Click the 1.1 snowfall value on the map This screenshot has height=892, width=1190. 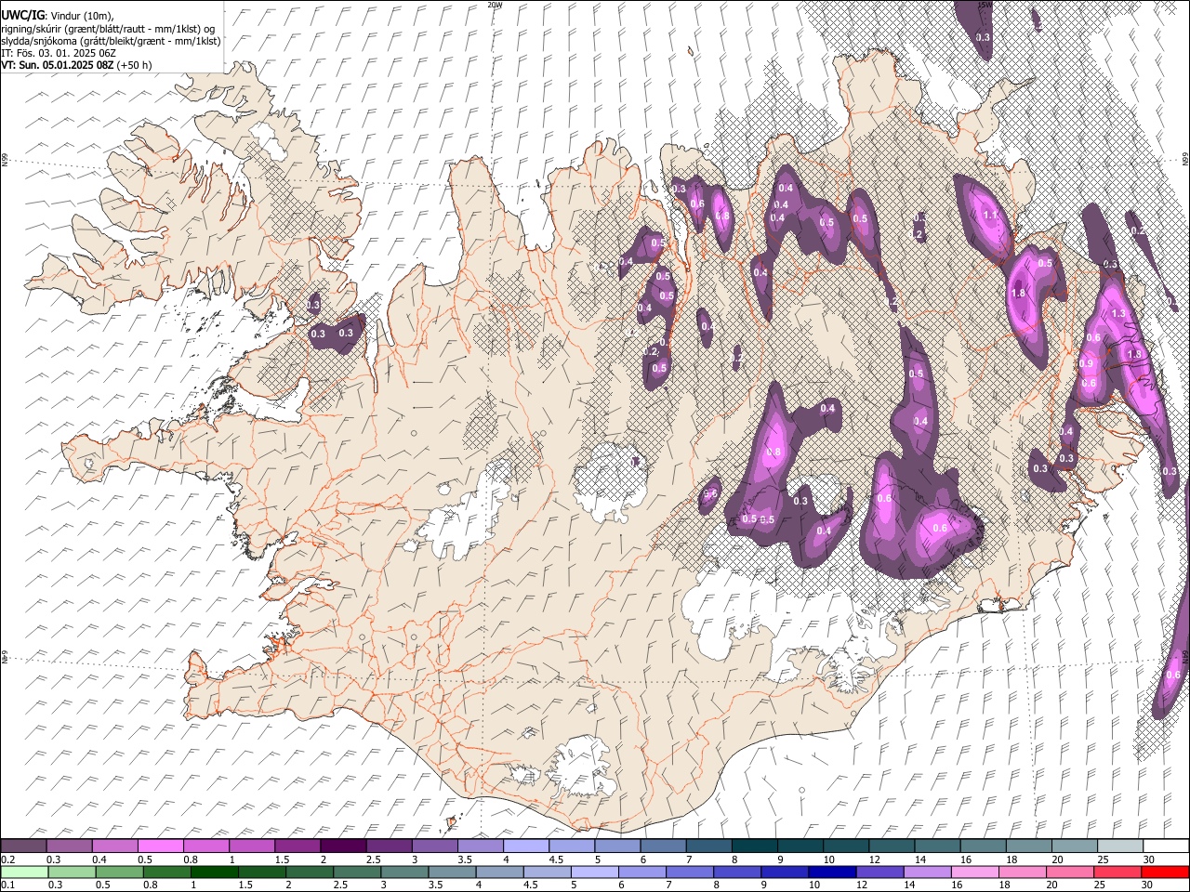click(990, 215)
